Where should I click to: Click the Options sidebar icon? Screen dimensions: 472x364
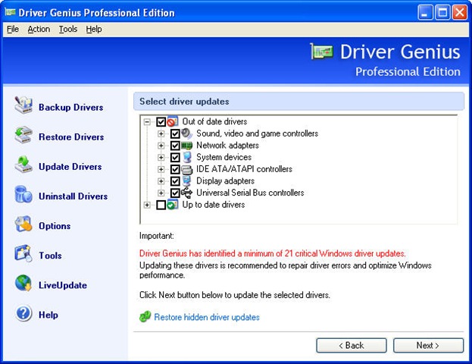pos(23,224)
